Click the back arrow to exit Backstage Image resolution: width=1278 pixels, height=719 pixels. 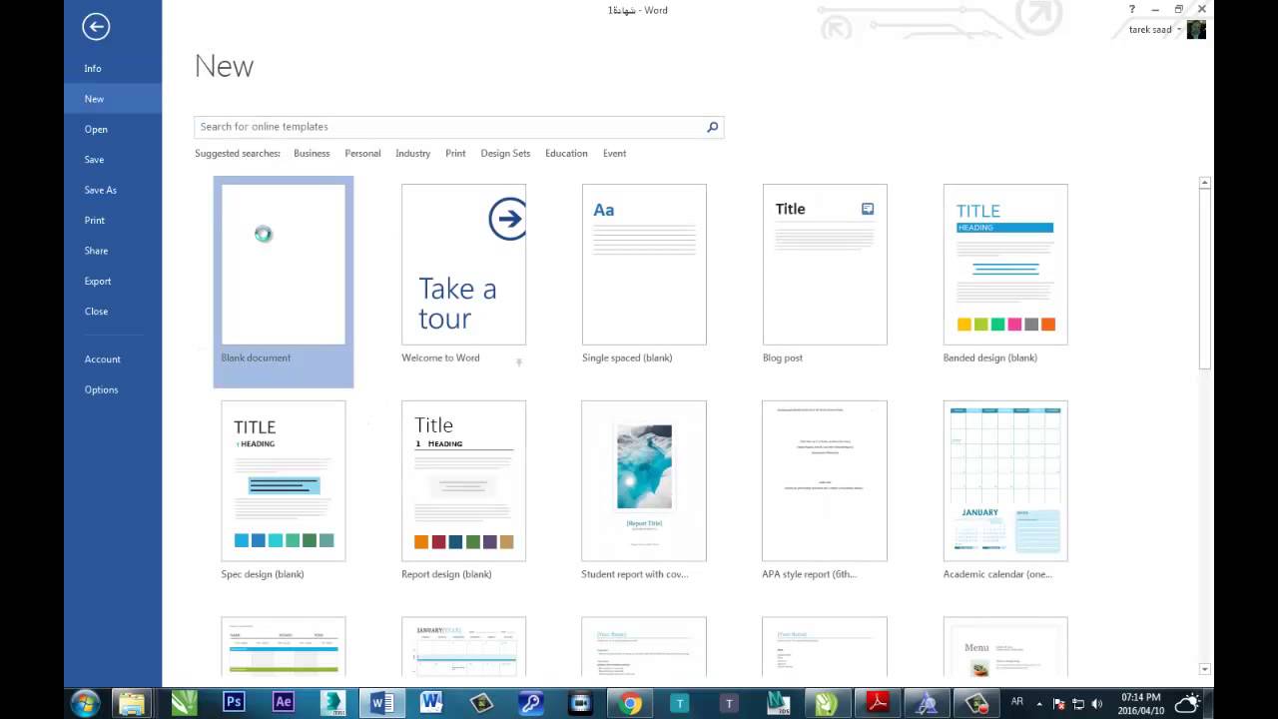pyautogui.click(x=96, y=27)
